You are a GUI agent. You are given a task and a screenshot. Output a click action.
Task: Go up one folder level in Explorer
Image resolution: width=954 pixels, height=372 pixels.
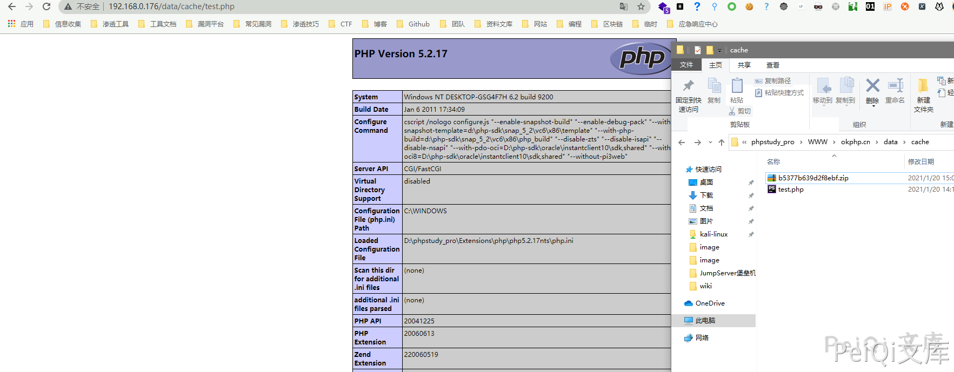point(722,143)
